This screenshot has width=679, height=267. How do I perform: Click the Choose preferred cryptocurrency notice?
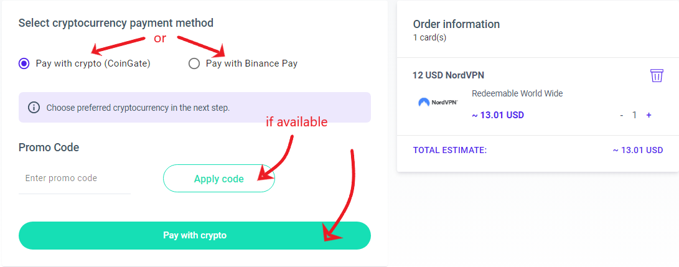tap(195, 107)
